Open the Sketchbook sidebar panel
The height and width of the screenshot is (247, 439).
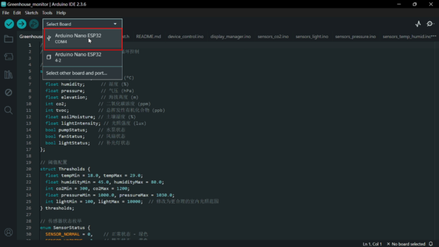click(x=8, y=39)
